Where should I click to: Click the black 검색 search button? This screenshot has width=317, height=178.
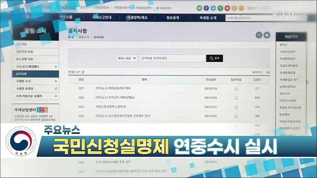coord(214,58)
